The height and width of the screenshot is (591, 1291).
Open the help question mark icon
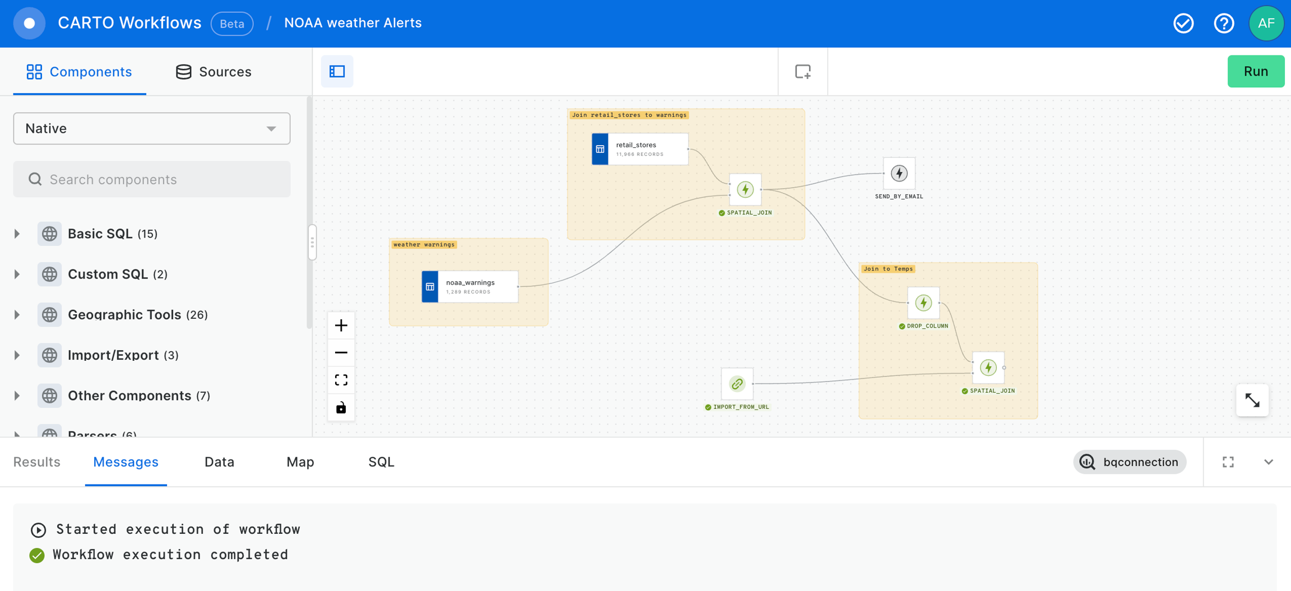click(x=1224, y=24)
